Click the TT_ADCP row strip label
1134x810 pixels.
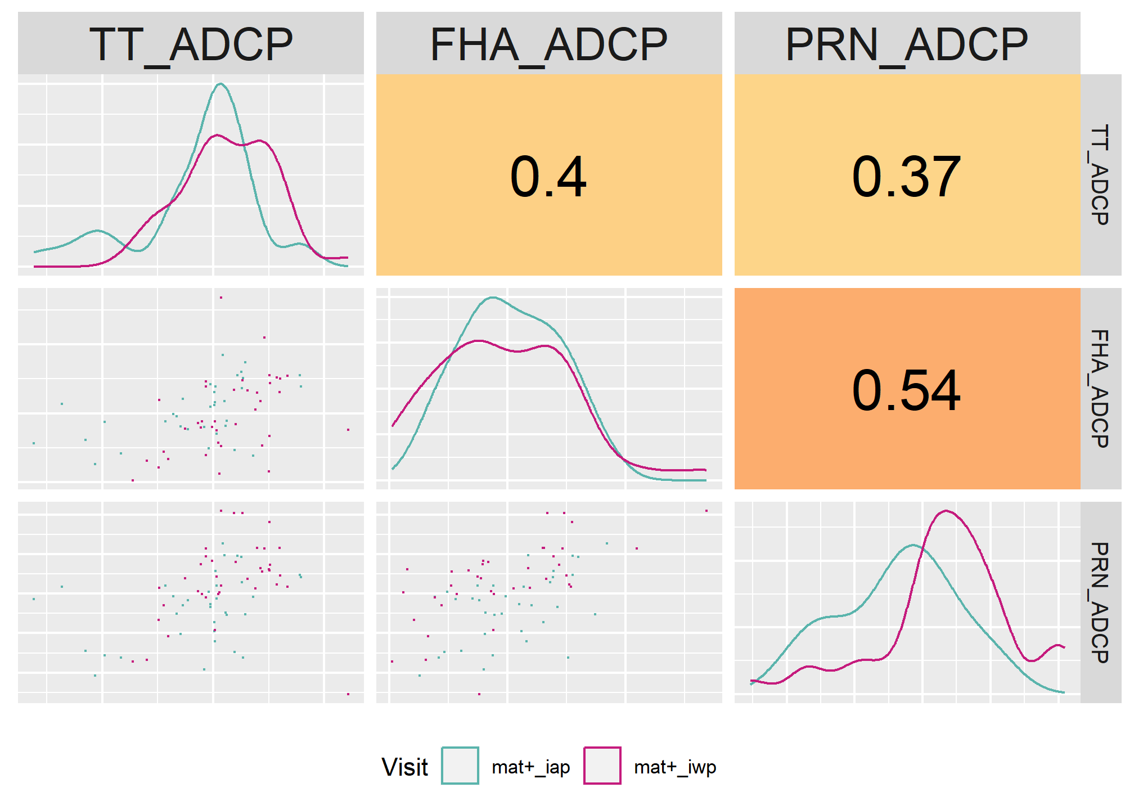point(1101,175)
